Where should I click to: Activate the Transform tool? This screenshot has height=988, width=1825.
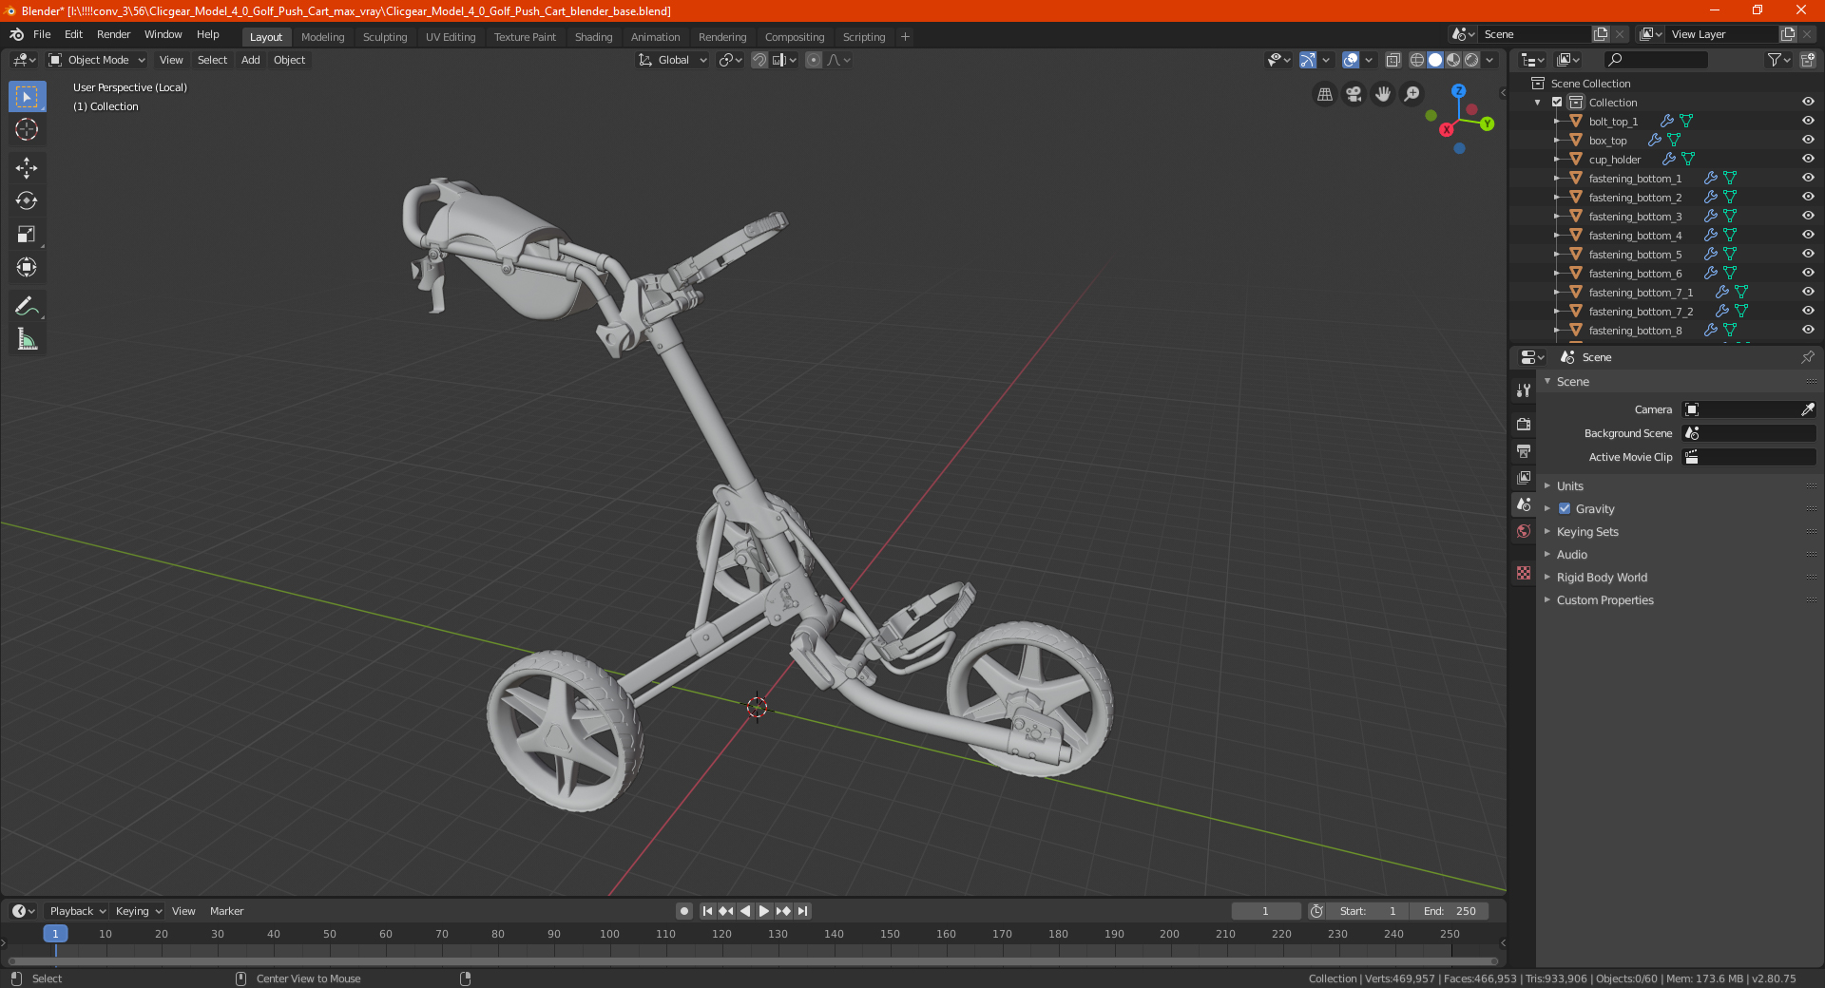click(27, 267)
